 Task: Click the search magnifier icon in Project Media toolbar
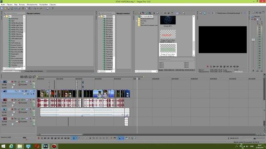click(x=184, y=13)
